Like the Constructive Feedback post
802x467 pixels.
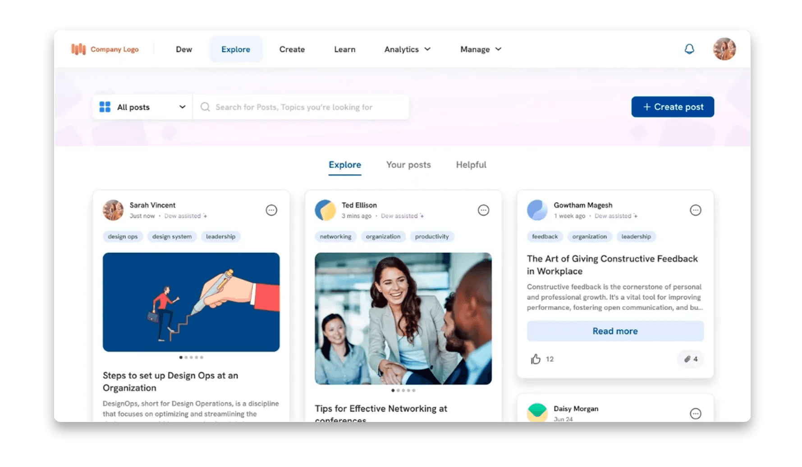[x=536, y=359]
